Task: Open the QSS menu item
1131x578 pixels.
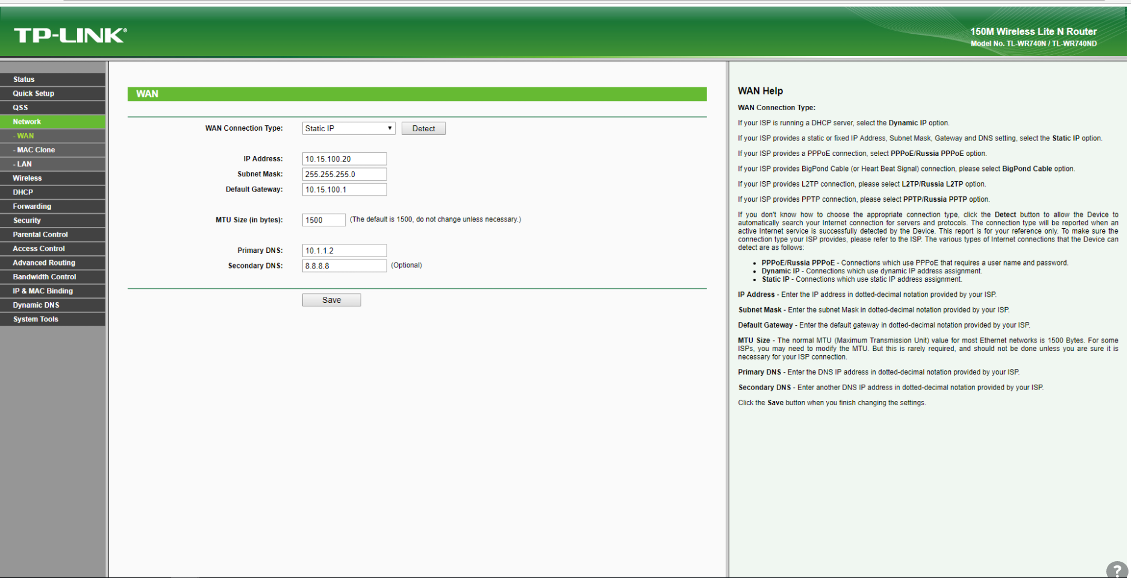Action: point(52,108)
